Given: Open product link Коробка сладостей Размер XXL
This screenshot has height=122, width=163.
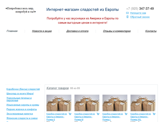Looking at the screenshot, I should coord(141,117).
